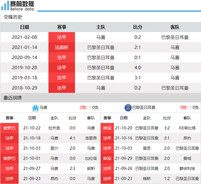Viewport: 201px width, 184px height.
Task: Click the 4:1 score against 洛里昂
Action: point(73,138)
